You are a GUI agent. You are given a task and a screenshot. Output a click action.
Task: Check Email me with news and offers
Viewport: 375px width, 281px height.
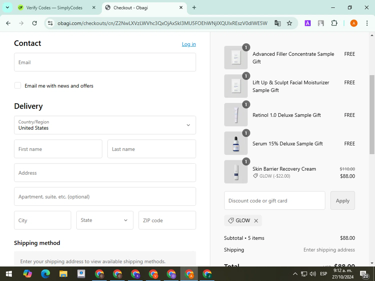tap(18, 86)
